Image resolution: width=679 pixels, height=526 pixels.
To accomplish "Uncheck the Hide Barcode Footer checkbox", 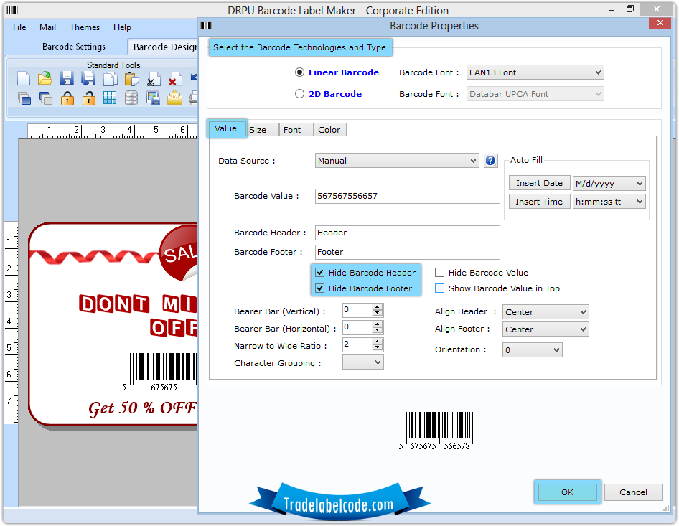I will point(319,288).
